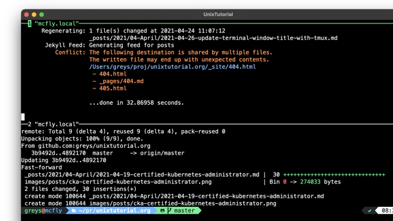Click "Unpacking objects: 100% (9/9), done." line
The width and height of the screenshot is (393, 221).
click(82, 139)
